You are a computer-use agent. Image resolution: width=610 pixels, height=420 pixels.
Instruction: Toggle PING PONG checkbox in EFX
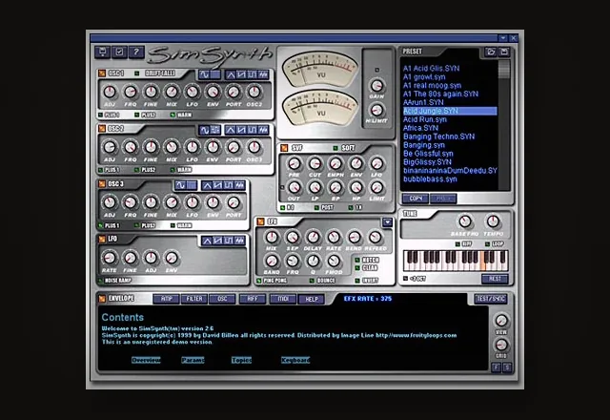pos(258,281)
